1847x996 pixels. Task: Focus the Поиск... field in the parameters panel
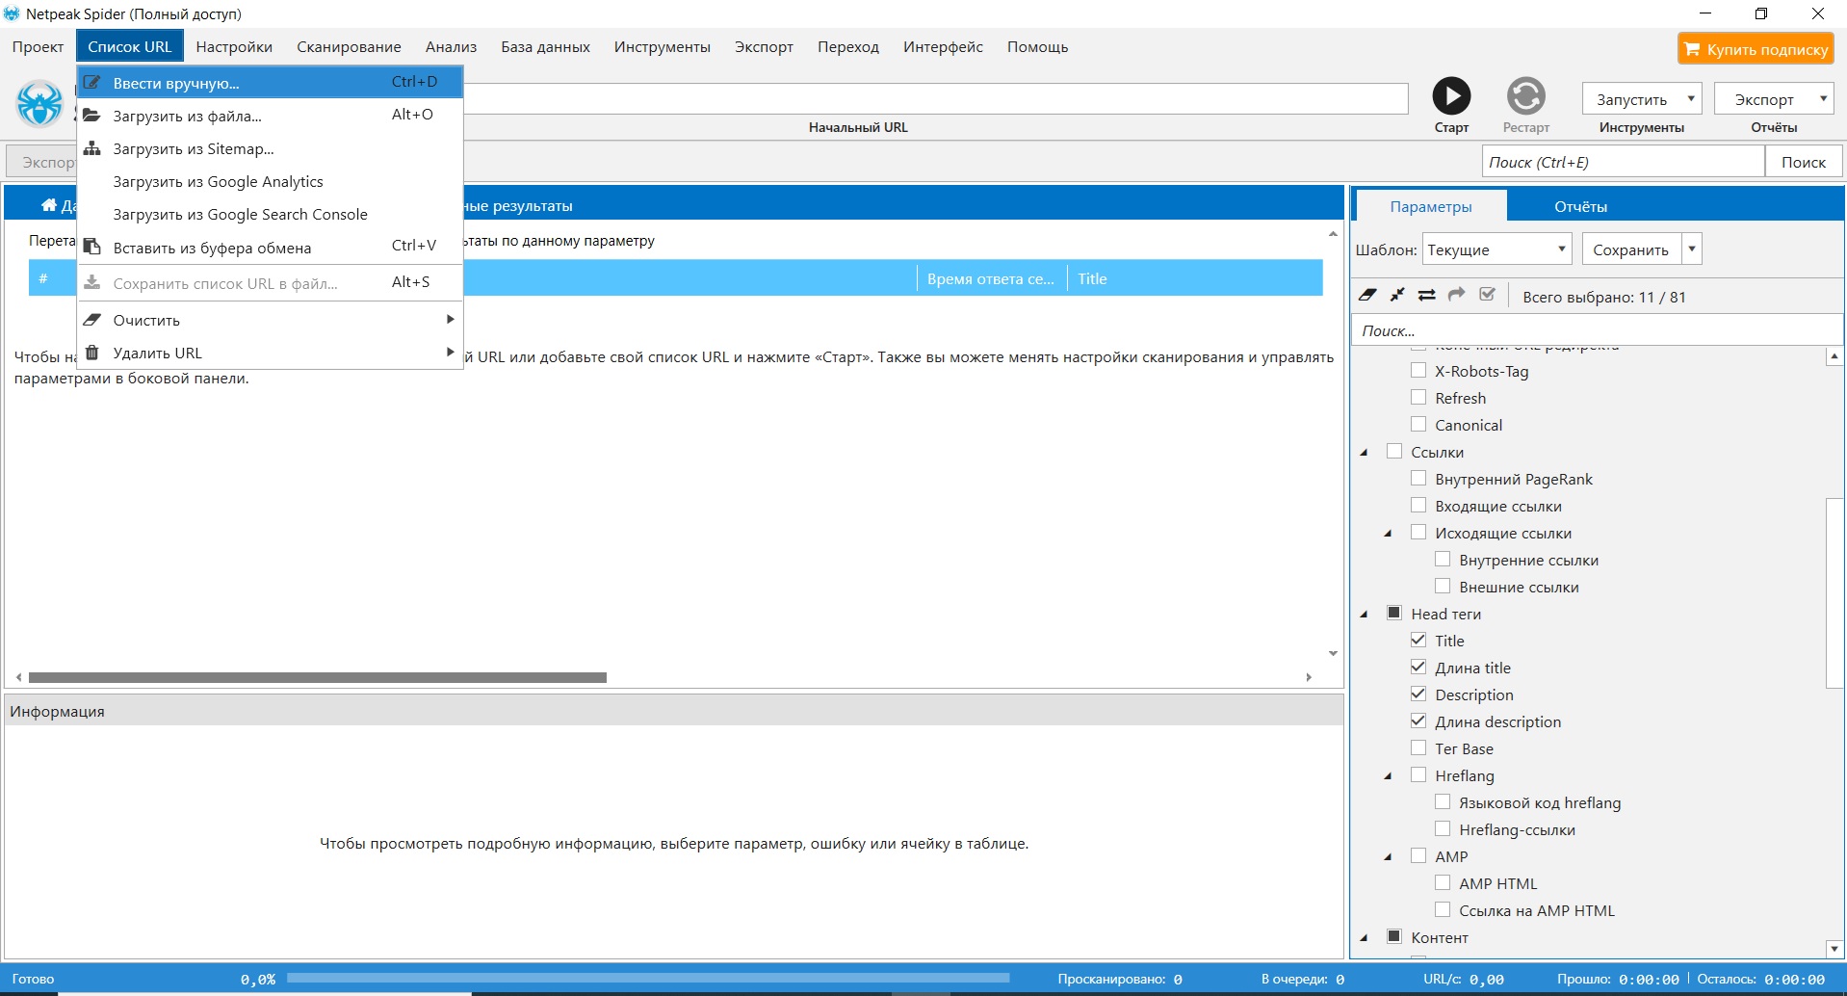coord(1598,330)
